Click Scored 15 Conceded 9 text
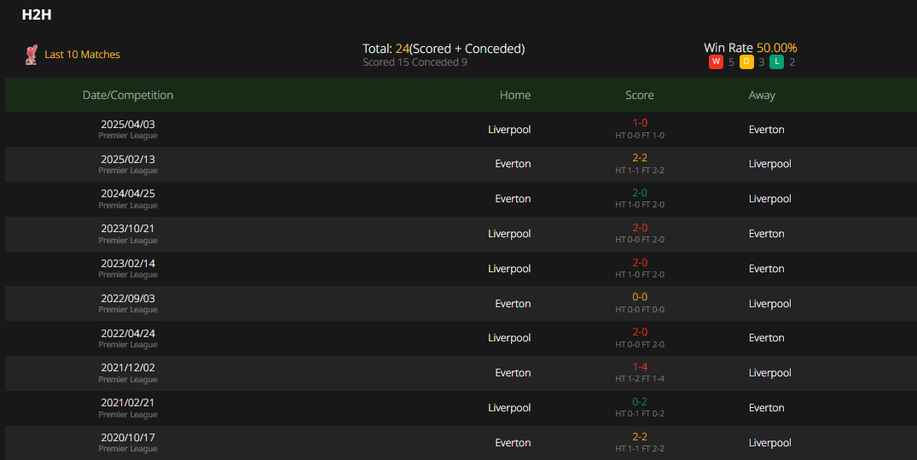Image resolution: width=917 pixels, height=460 pixels. [415, 62]
